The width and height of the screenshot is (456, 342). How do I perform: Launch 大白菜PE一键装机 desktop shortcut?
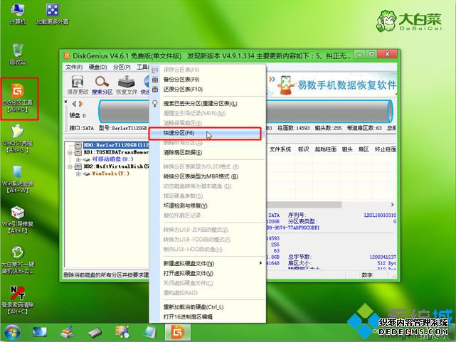point(18,260)
